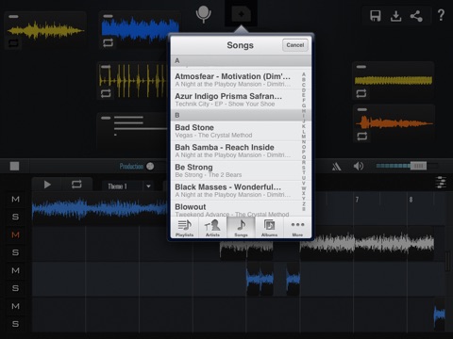Select song Bad Stone
This screenshot has height=339, width=453.
(x=236, y=131)
